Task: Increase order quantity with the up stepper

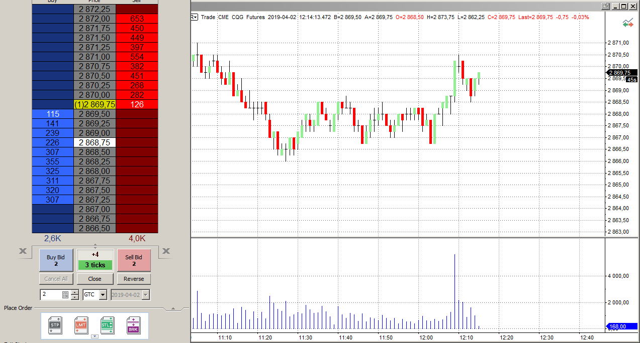Action: (x=75, y=292)
